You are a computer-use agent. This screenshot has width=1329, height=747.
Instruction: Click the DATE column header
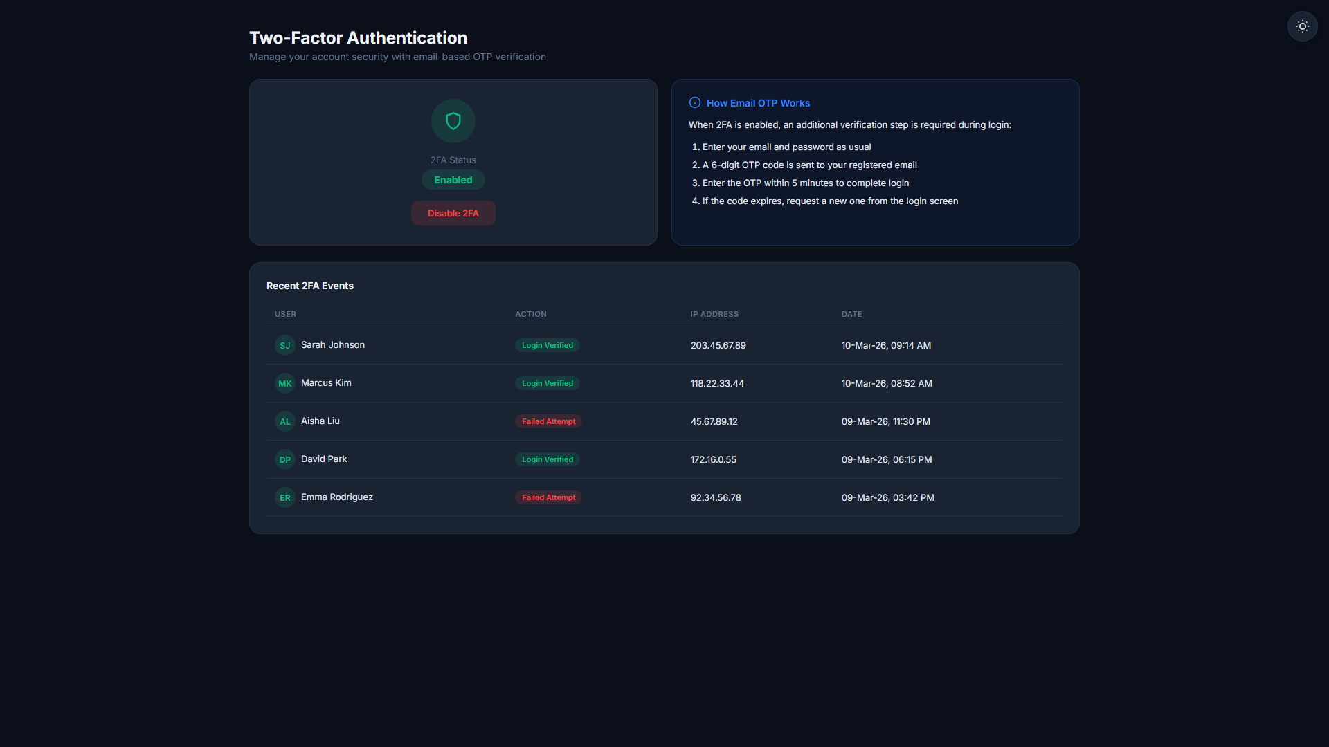852,314
